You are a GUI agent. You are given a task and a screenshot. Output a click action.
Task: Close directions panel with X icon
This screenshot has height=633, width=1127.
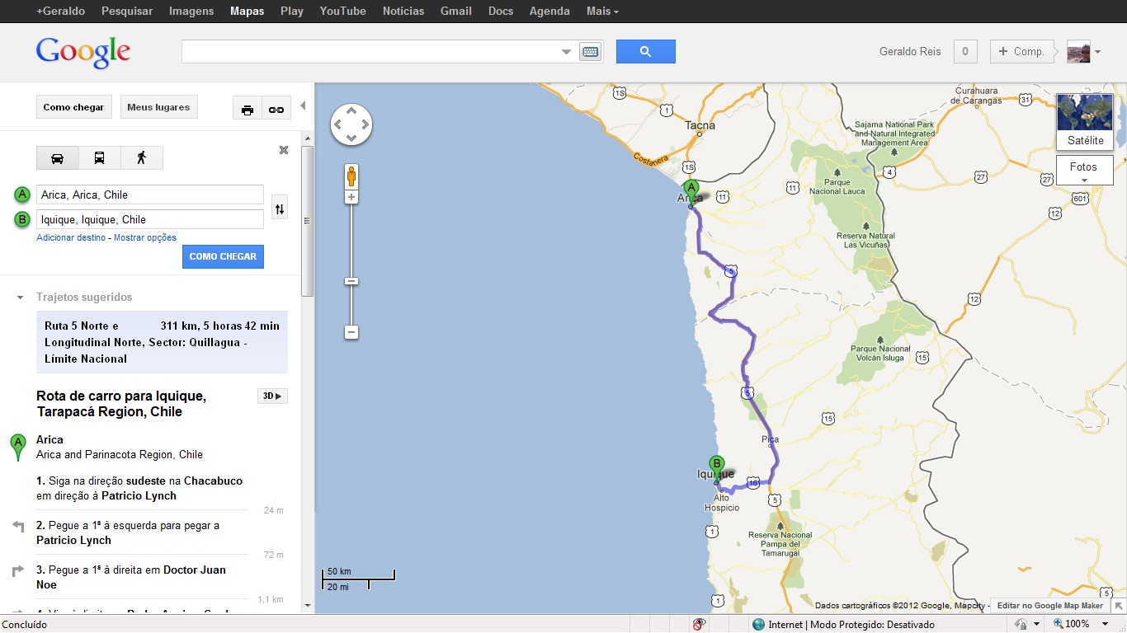click(284, 150)
